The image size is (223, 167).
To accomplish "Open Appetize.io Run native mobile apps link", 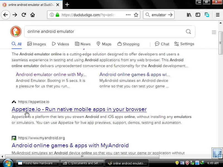I will pos(79,109).
